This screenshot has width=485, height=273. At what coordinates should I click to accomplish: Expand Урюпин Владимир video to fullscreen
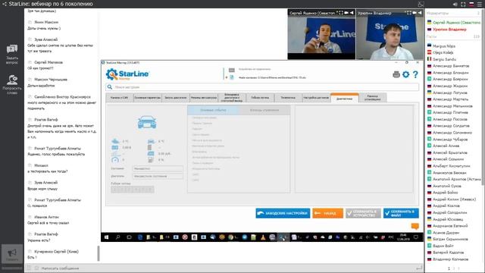coord(409,13)
